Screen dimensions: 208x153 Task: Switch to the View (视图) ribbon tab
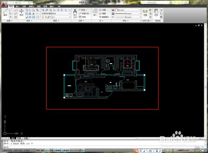tap(39, 6)
